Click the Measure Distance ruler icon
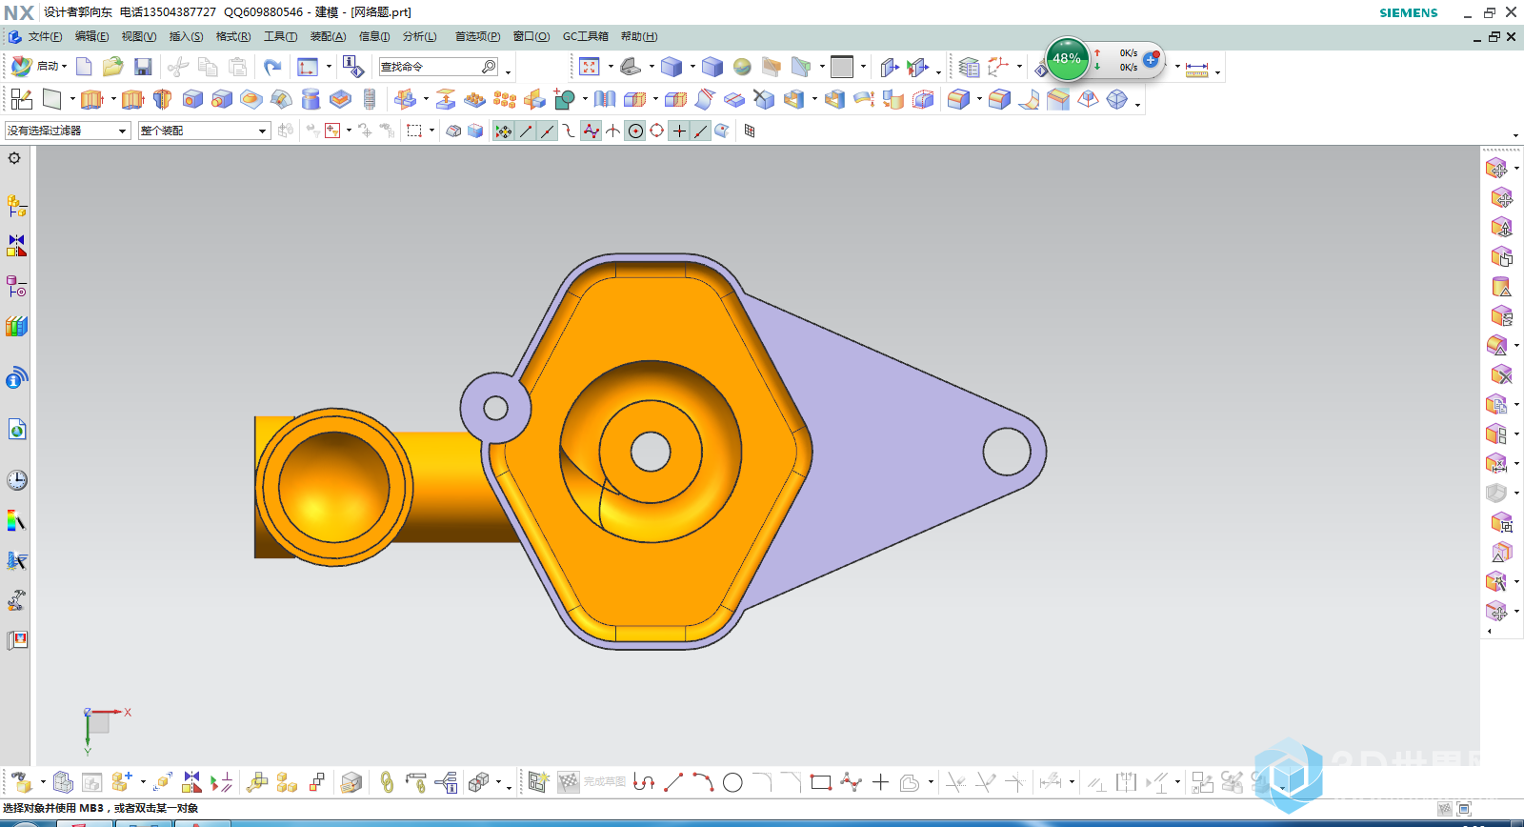Image resolution: width=1524 pixels, height=827 pixels. 1196,69
